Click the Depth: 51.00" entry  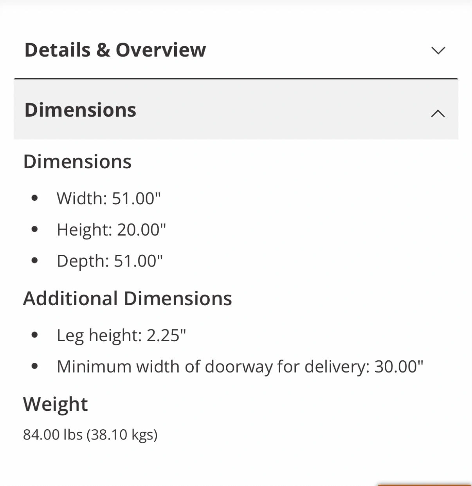point(110,261)
